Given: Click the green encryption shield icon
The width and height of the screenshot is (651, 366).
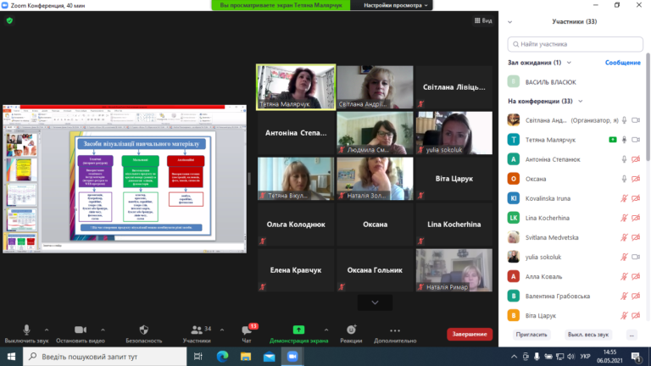Looking at the screenshot, I should click(x=9, y=20).
